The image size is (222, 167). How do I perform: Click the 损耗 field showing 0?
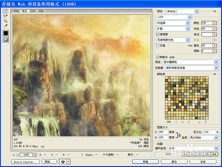[x=207, y=51]
